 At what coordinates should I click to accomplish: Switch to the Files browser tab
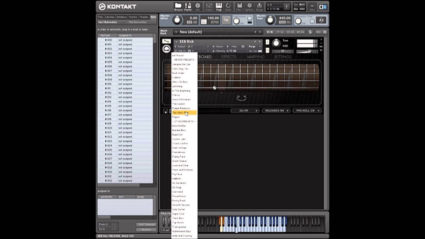100,17
